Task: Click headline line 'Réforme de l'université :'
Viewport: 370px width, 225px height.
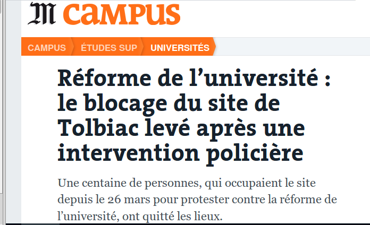Action: [x=194, y=78]
